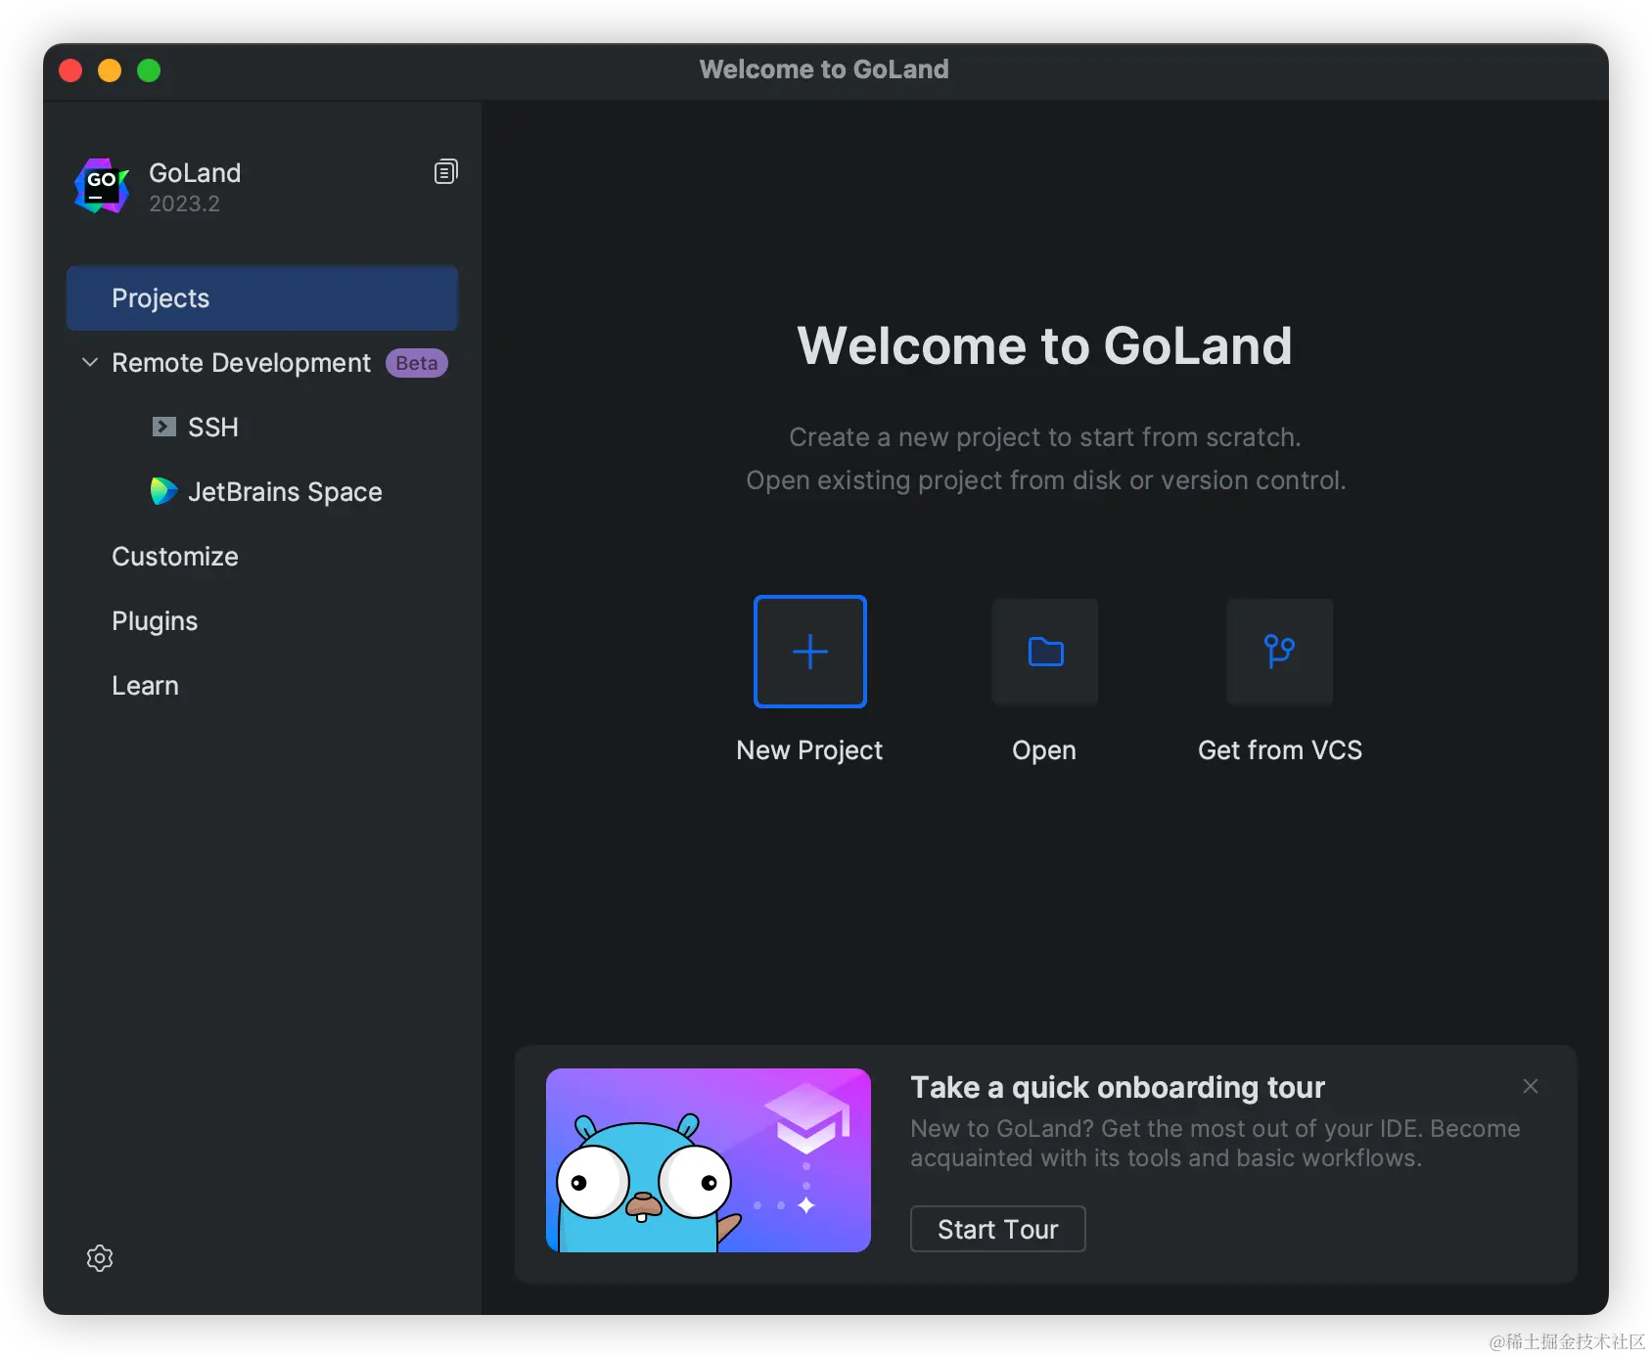Image resolution: width=1652 pixels, height=1358 pixels.
Task: Click the SSH terminal icon
Action: (x=164, y=427)
